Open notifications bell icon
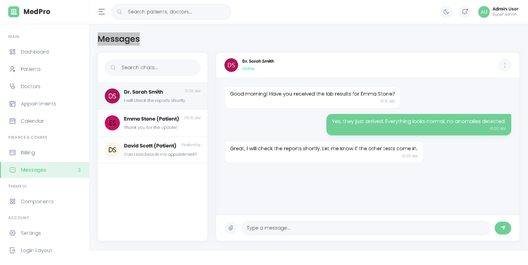 point(465,12)
